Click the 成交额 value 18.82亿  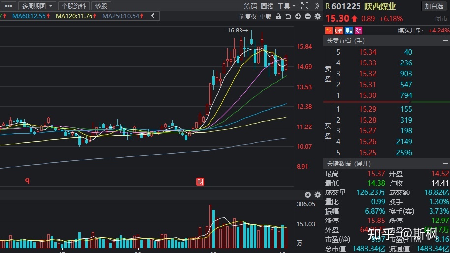[437, 192]
